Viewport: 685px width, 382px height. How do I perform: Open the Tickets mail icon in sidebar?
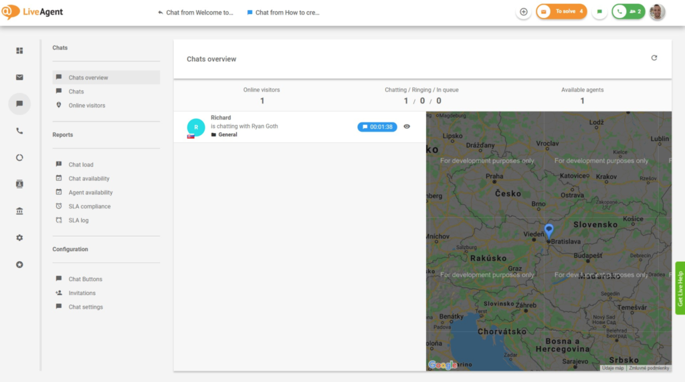[x=19, y=77]
